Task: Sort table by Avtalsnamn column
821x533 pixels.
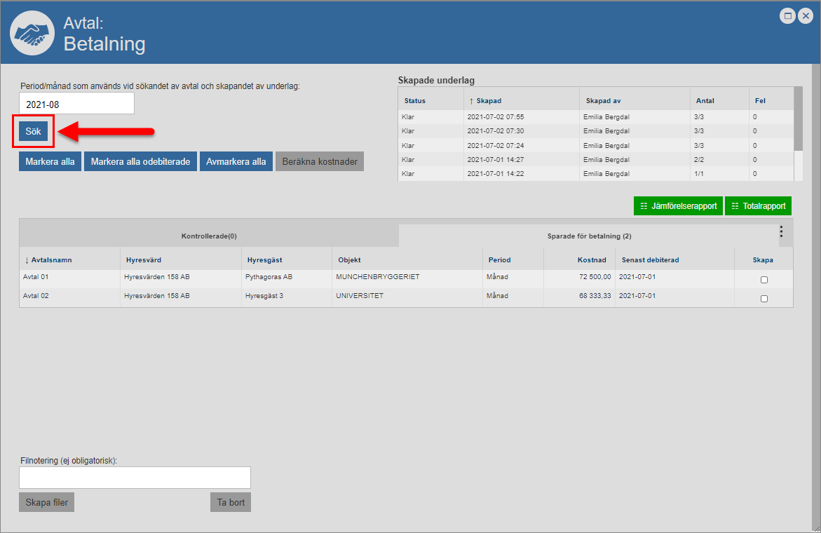Action: coord(51,260)
